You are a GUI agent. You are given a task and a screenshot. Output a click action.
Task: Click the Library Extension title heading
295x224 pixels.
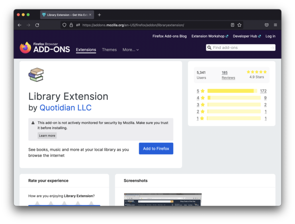pos(68,97)
